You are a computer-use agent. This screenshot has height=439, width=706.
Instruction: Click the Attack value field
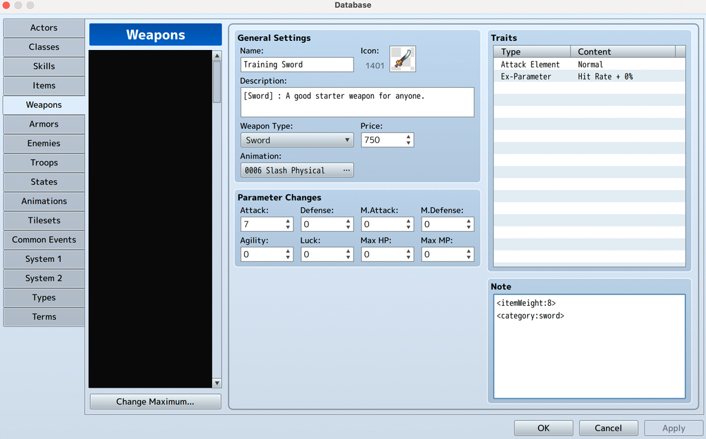tap(262, 224)
